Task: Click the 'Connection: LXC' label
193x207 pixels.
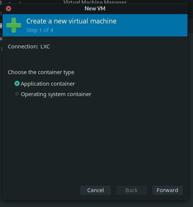Action: click(x=29, y=47)
